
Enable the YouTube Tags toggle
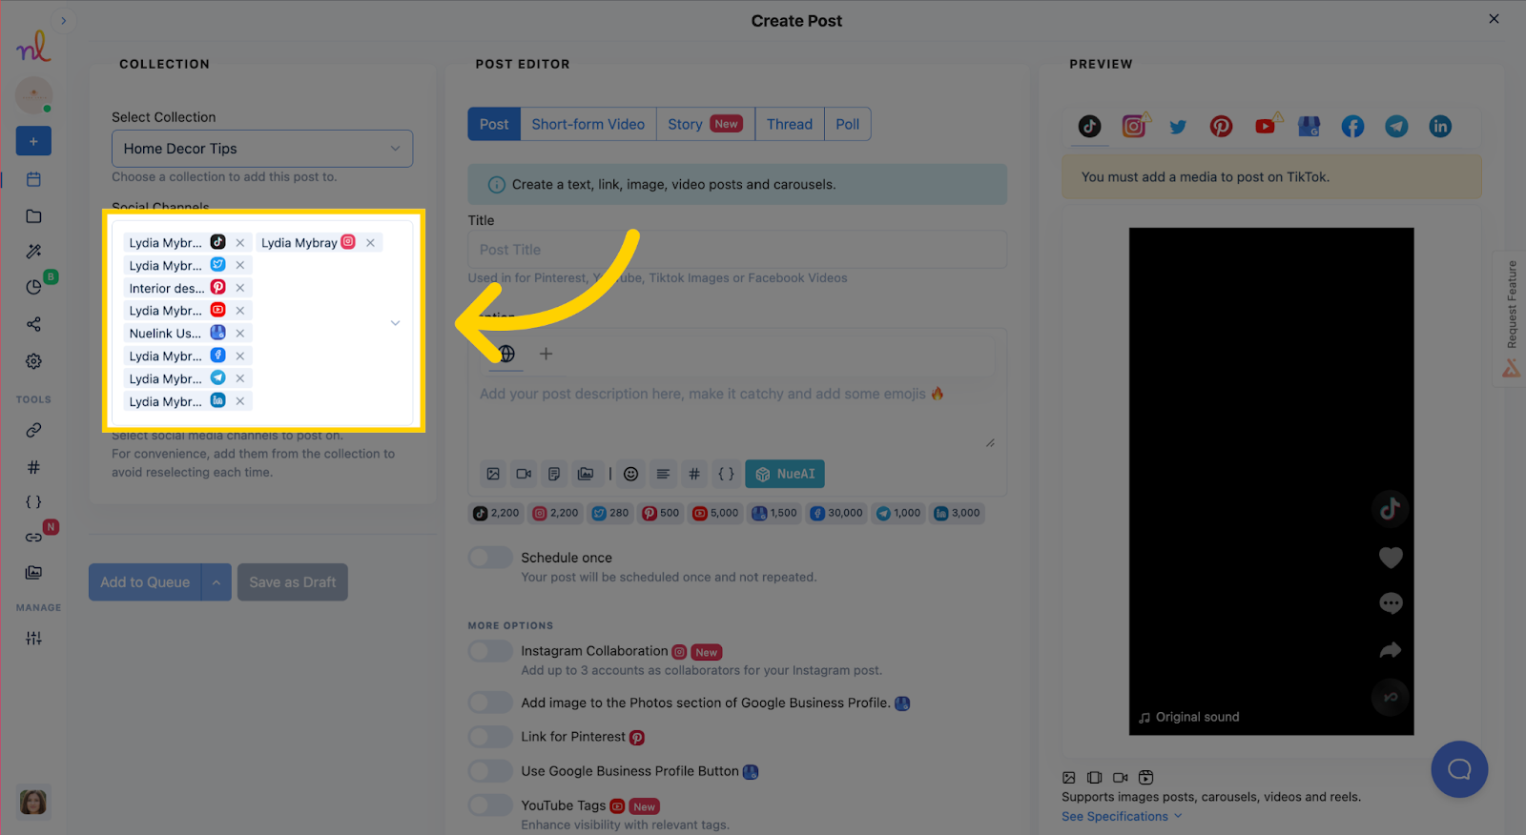[x=490, y=805]
